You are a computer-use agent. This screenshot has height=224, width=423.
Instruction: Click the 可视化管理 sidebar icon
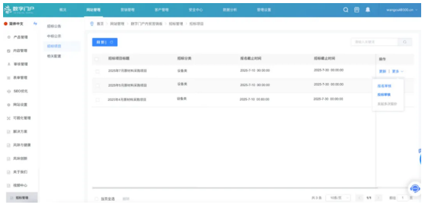tap(9, 118)
